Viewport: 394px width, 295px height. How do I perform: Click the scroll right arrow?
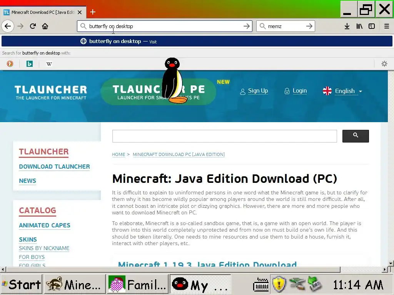pyautogui.click(x=385, y=270)
